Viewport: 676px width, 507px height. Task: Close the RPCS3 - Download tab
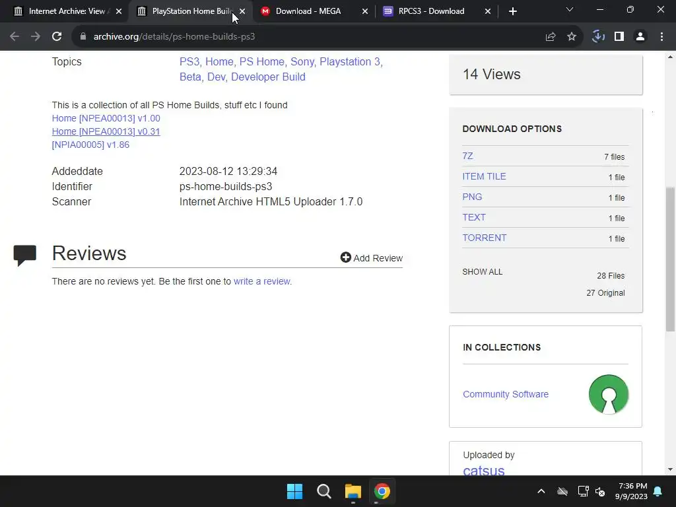[488, 11]
